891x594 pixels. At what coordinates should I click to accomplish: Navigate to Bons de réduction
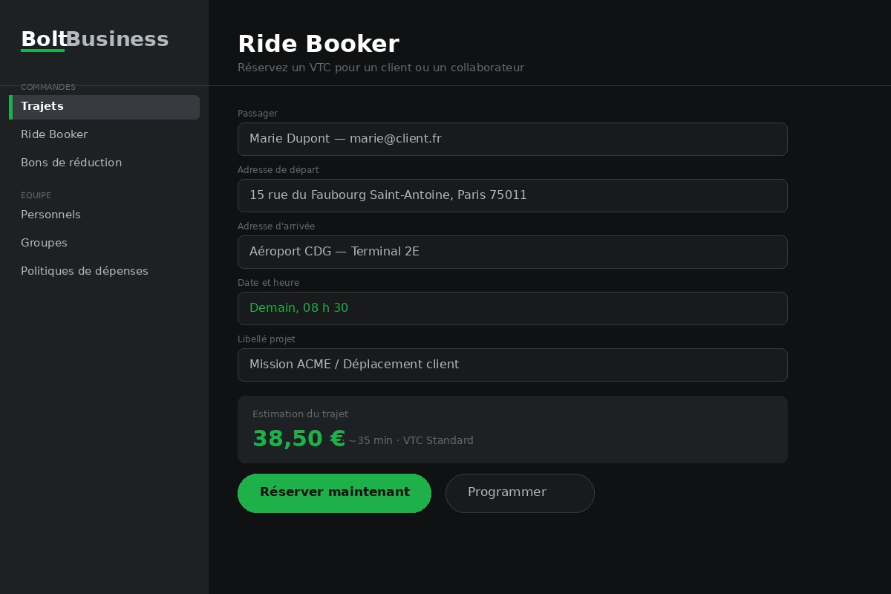(71, 163)
